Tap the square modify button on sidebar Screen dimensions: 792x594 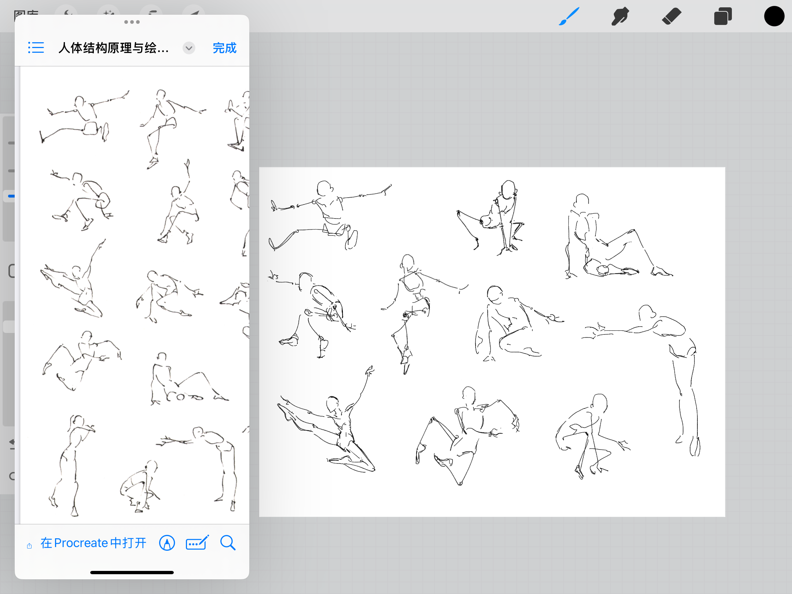[x=12, y=271]
